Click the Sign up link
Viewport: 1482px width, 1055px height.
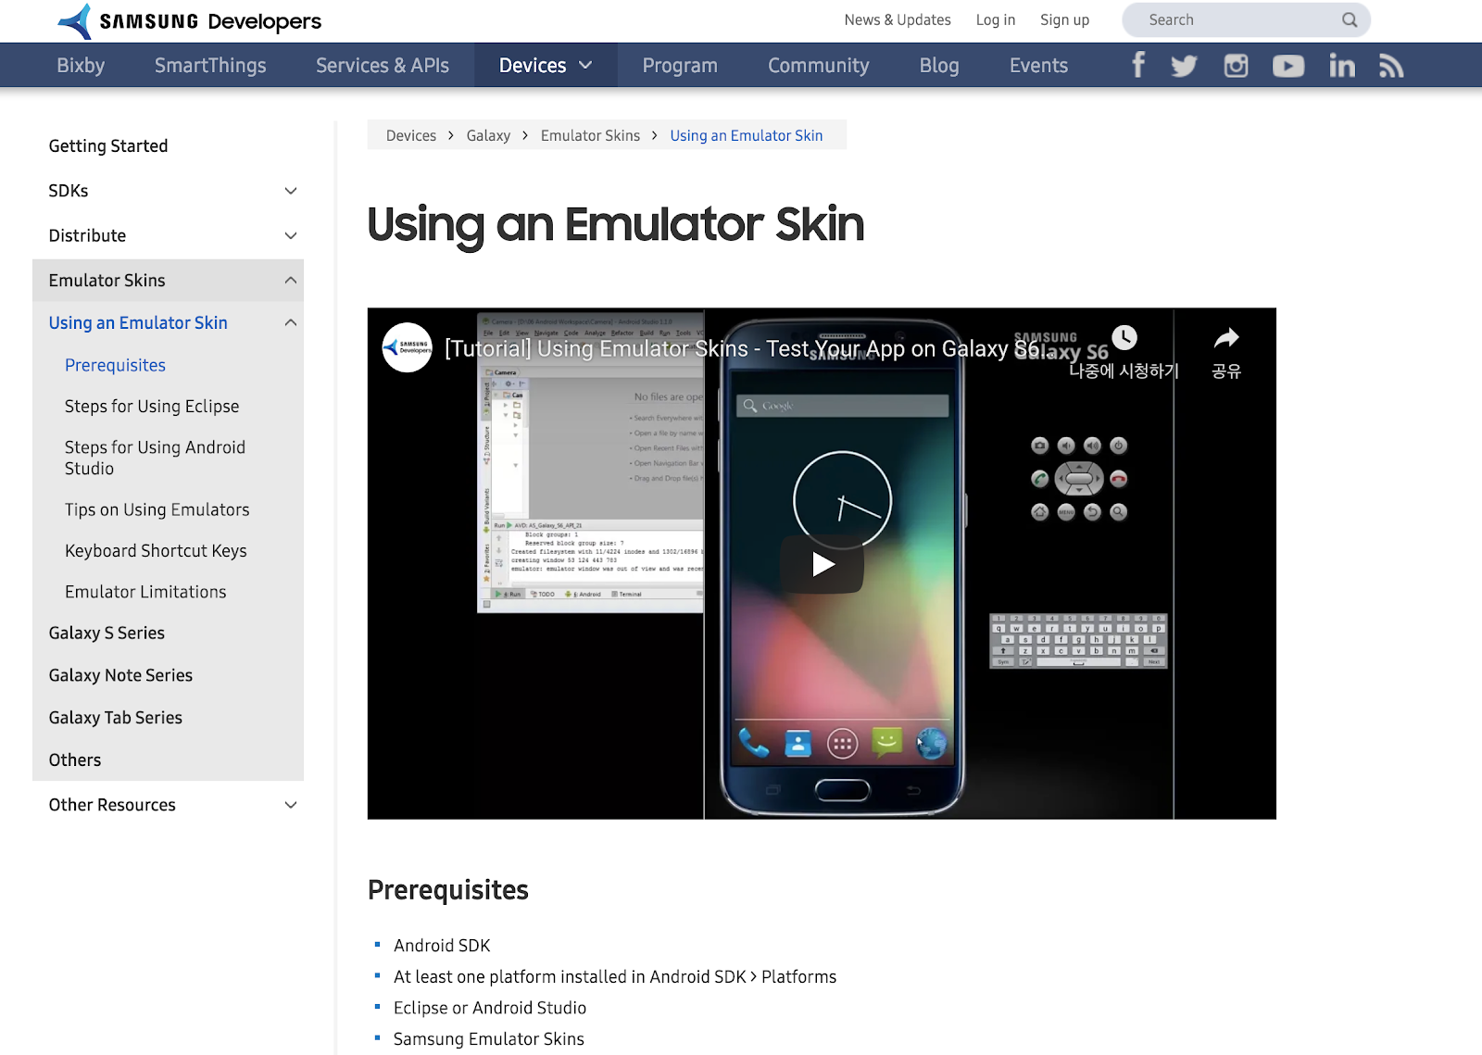[x=1064, y=19]
